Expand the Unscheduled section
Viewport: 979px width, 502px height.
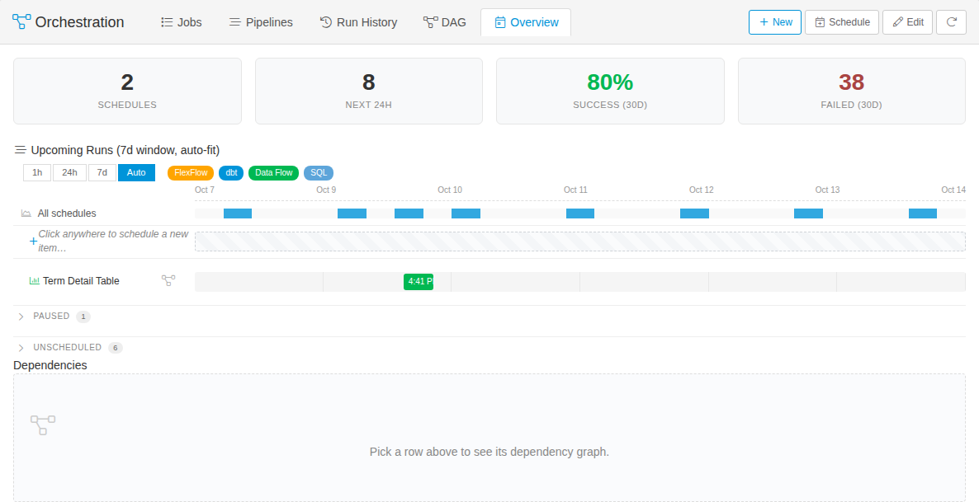[21, 348]
